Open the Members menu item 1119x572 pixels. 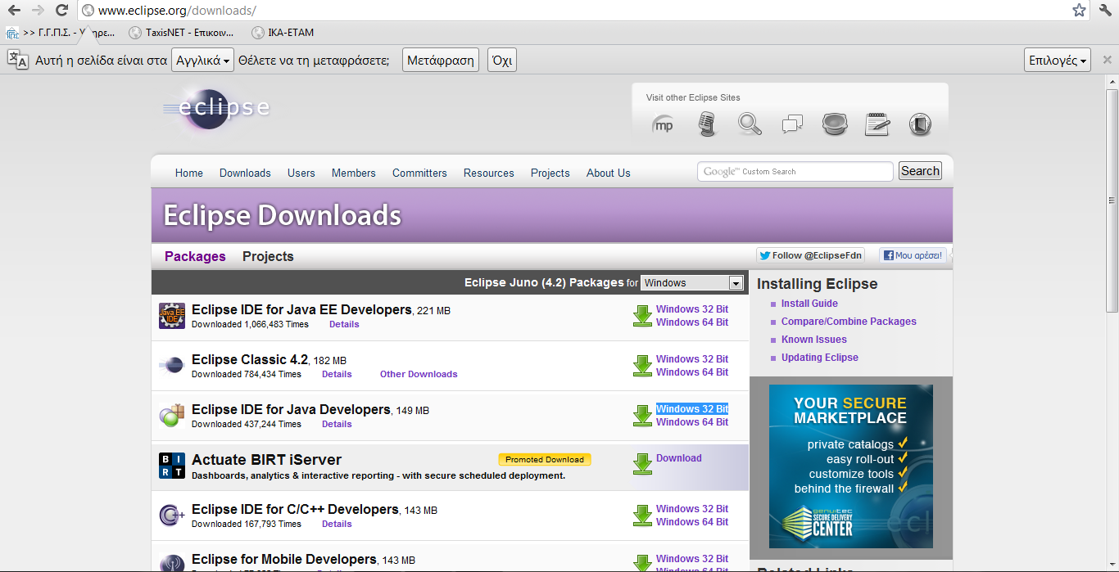click(354, 173)
